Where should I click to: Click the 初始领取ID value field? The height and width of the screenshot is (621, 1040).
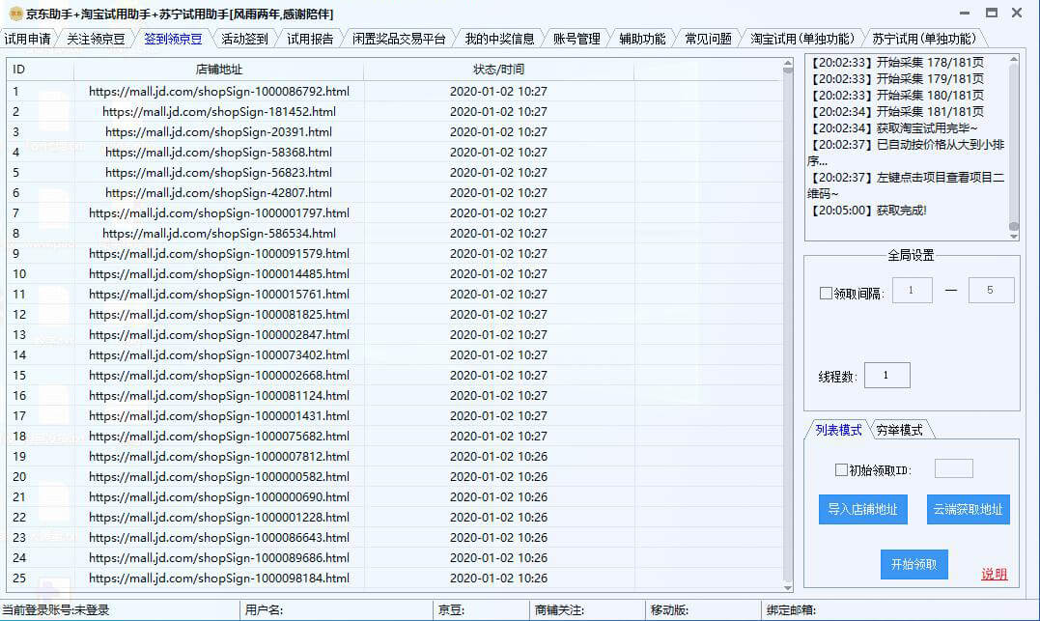[x=953, y=468]
